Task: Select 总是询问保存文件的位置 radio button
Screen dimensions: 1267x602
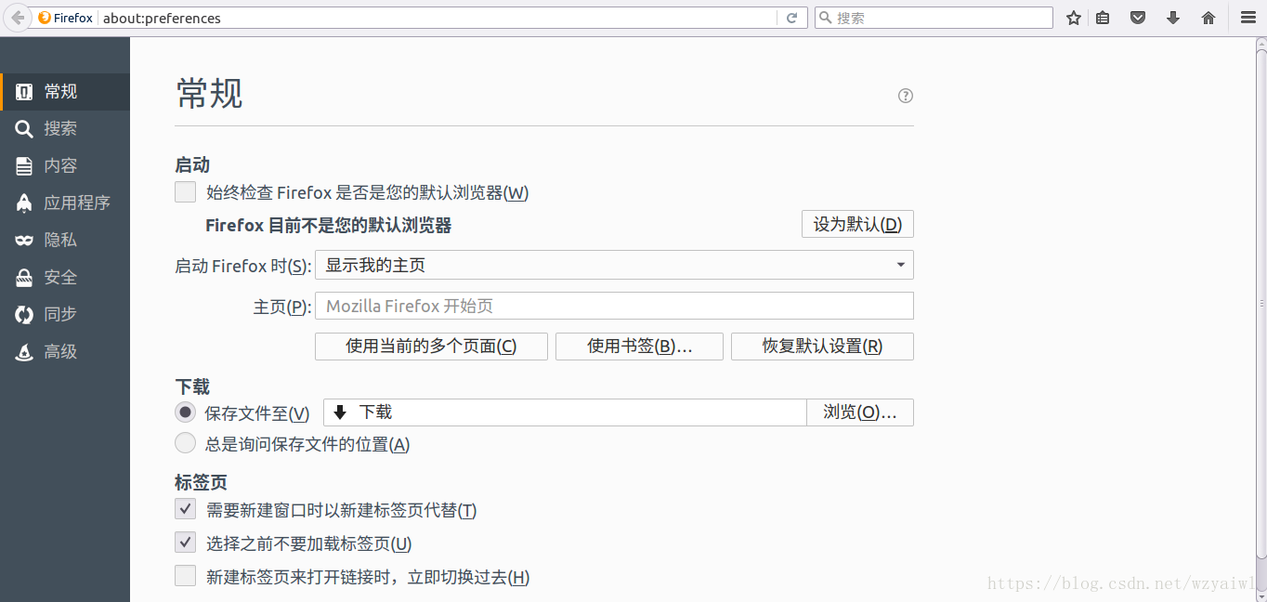Action: coord(186,443)
